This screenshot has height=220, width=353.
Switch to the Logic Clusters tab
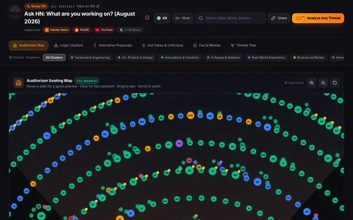(68, 45)
